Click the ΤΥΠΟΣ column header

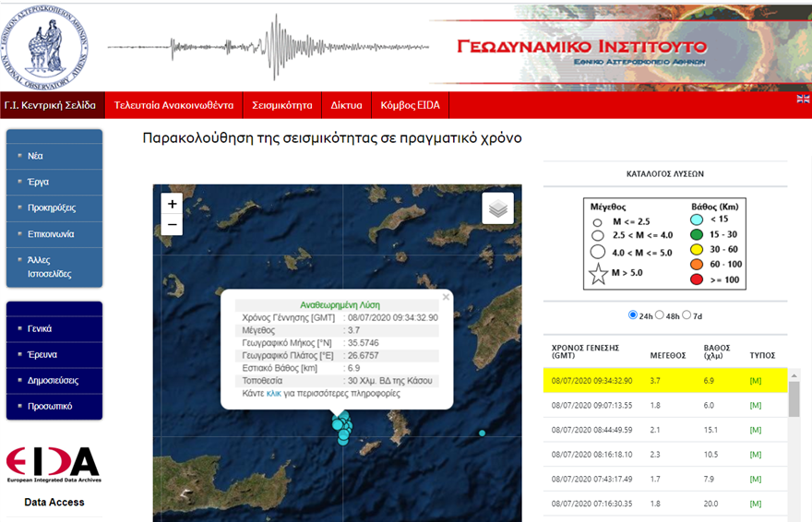(762, 355)
